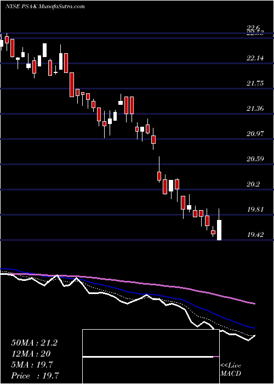This screenshot has width=274, height=384.
Task: Select the 20.2 price level label
Action: [x=253, y=184]
